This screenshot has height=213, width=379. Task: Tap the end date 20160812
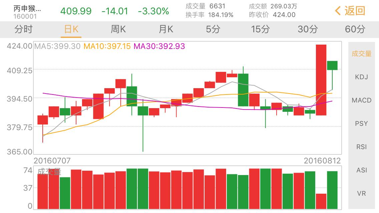(x=322, y=161)
